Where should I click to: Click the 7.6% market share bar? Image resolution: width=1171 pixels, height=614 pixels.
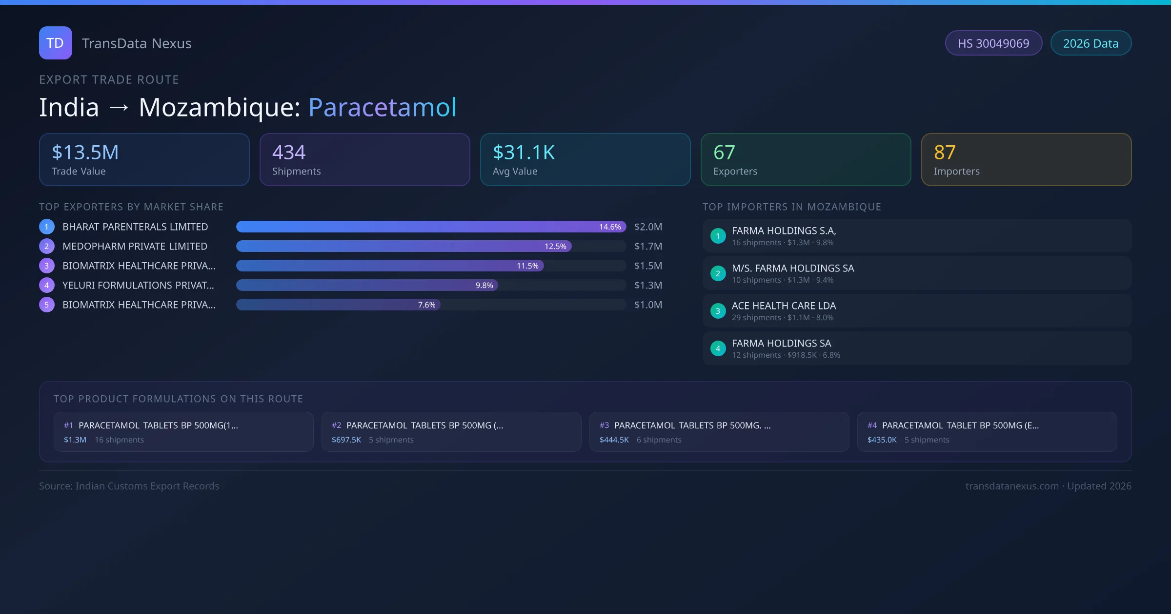point(338,305)
